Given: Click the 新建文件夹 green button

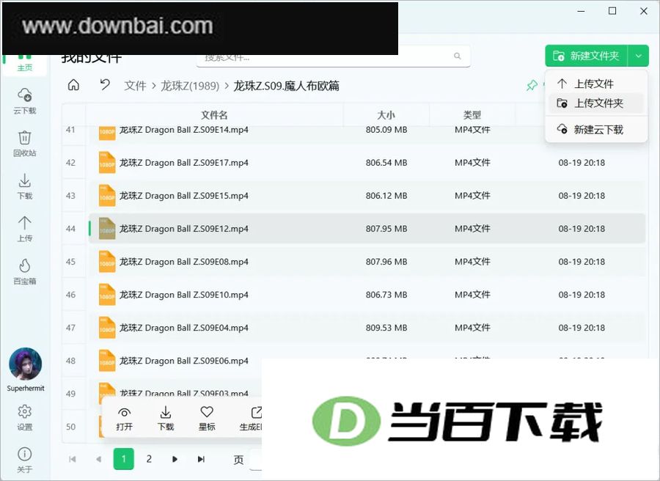Looking at the screenshot, I should (587, 56).
